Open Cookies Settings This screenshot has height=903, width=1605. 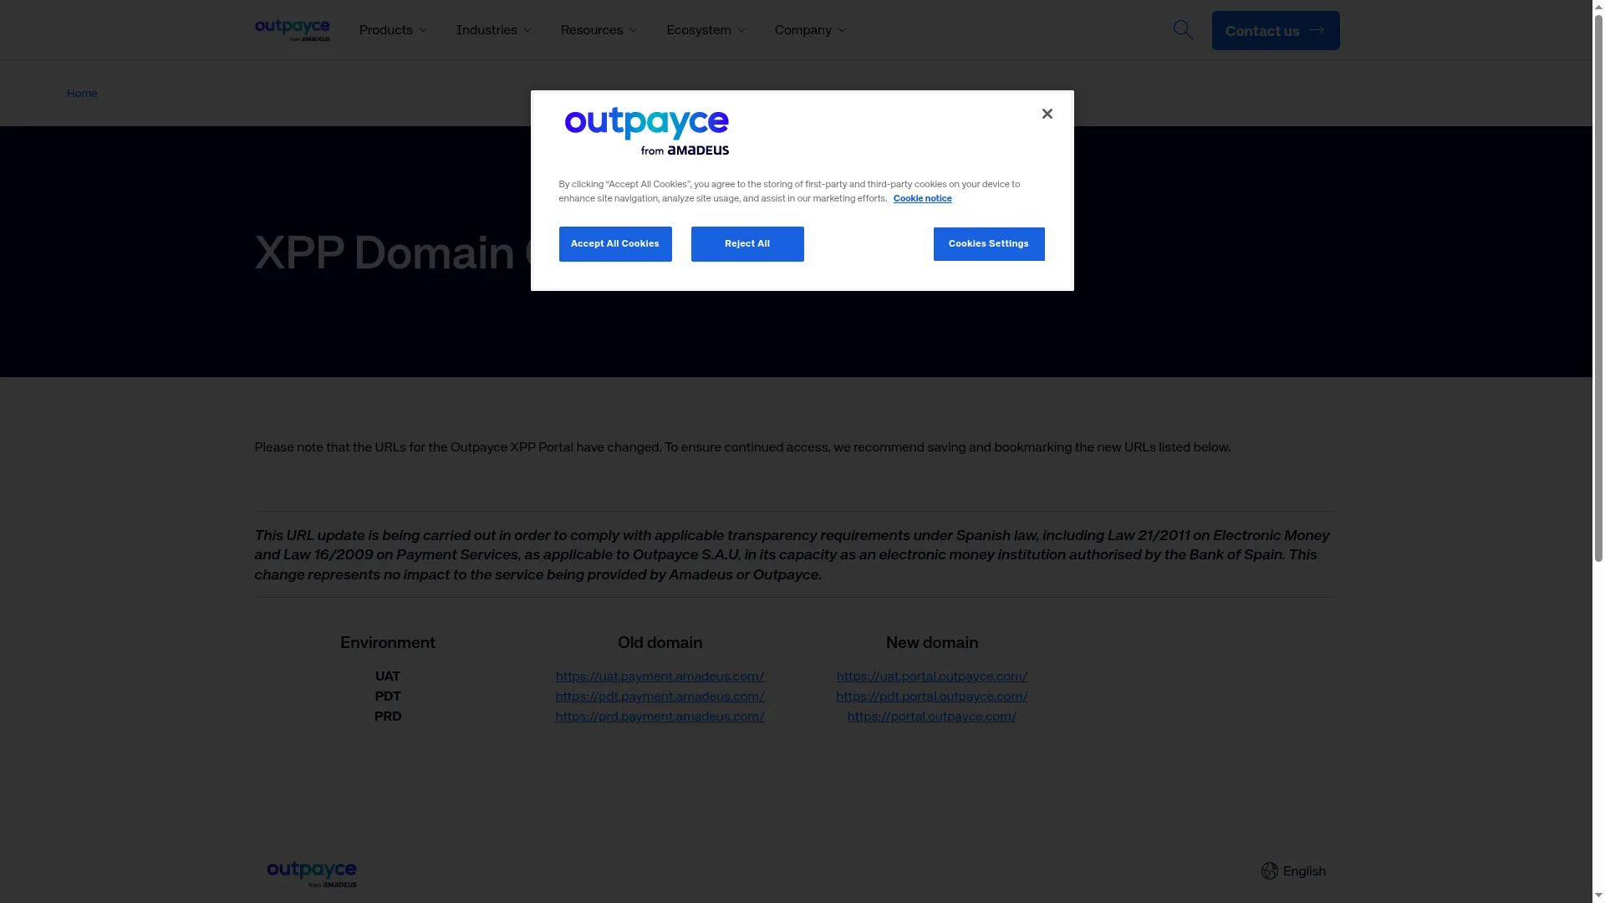click(x=989, y=244)
